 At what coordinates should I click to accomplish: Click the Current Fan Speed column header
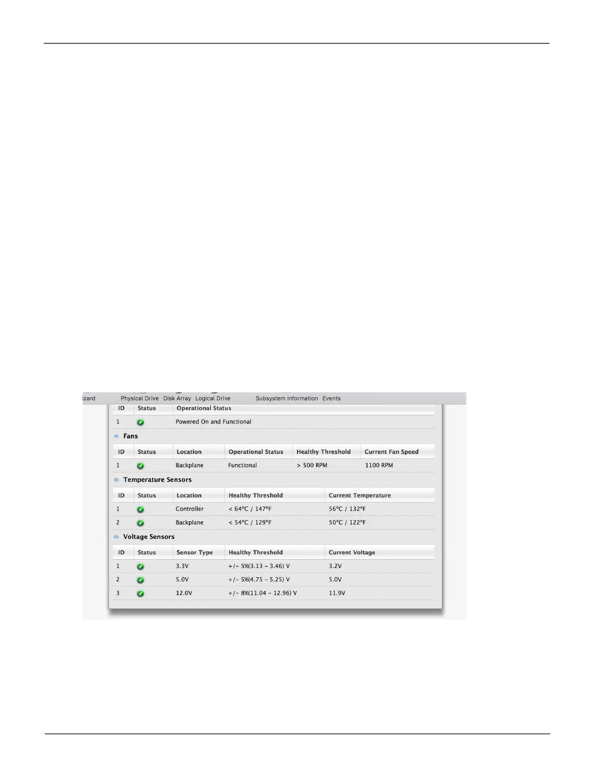391,452
